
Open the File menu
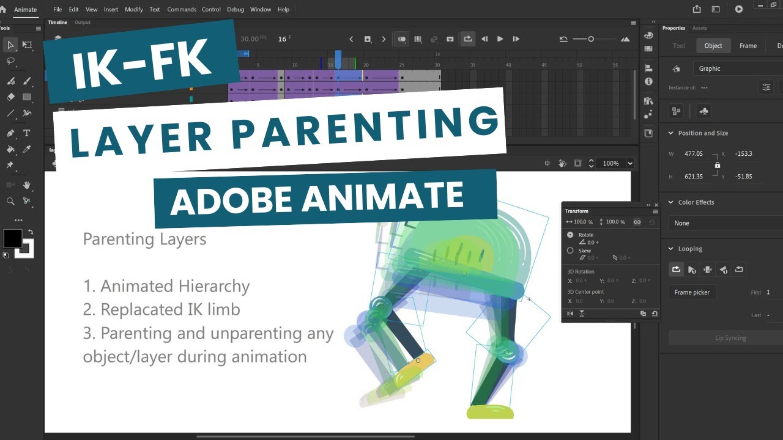click(x=58, y=9)
